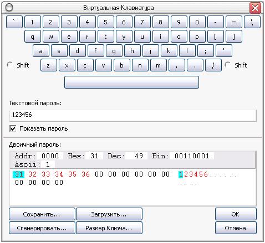Screen dimensions: 265x243
Task: Tap the 'x' key
Action: pos(67,65)
